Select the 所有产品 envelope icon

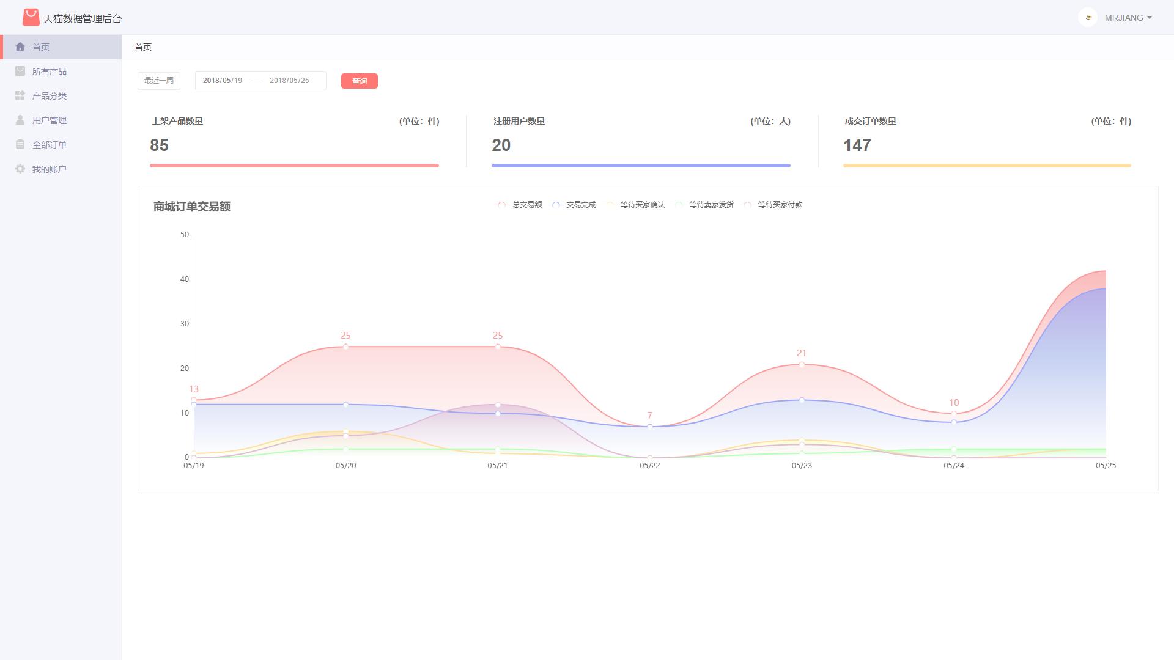(x=20, y=71)
